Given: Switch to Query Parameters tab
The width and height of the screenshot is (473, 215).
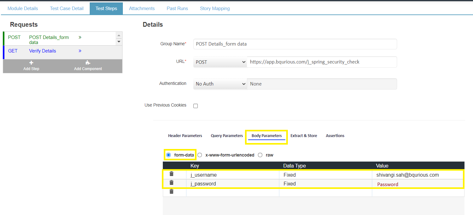Looking at the screenshot, I should 227,136.
